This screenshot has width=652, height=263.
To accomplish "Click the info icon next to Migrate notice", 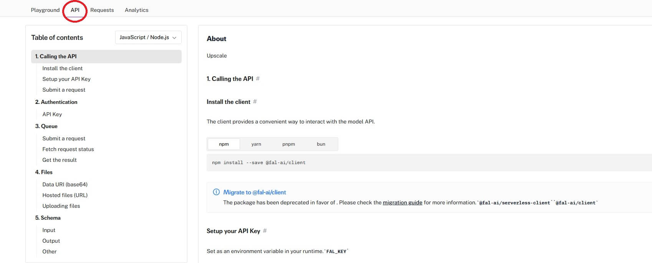I will [x=216, y=192].
